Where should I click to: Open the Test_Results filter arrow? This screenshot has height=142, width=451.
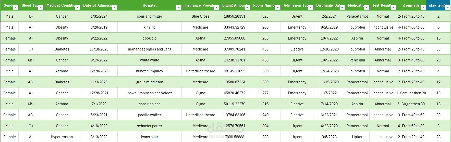click(x=393, y=8)
